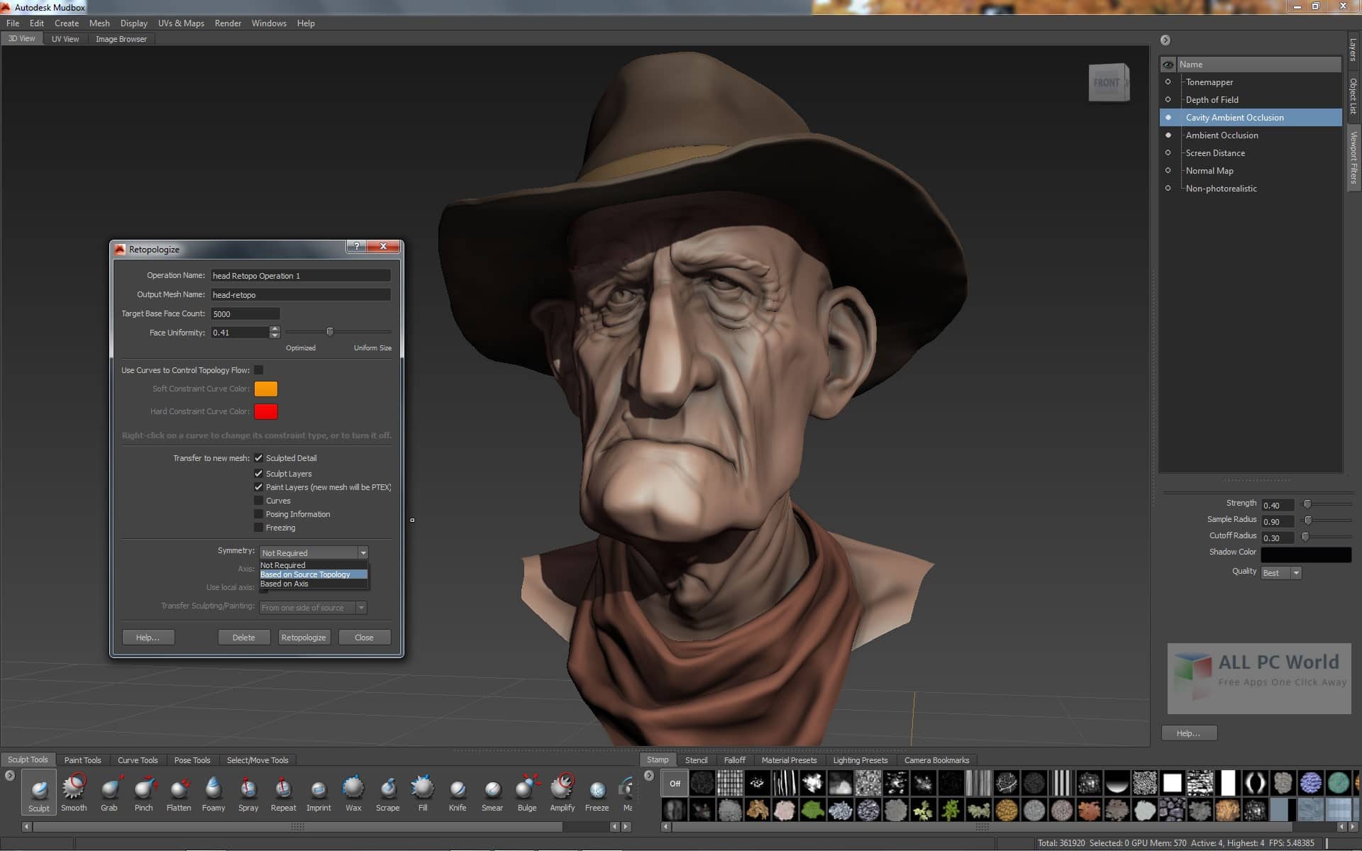The height and width of the screenshot is (851, 1362).
Task: Select the Grab tool
Action: point(109,792)
